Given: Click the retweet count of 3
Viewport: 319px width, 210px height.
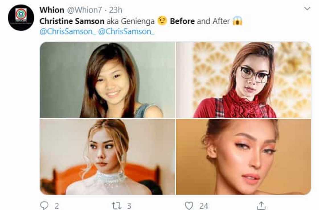Looking at the screenshot, I should point(128,205).
